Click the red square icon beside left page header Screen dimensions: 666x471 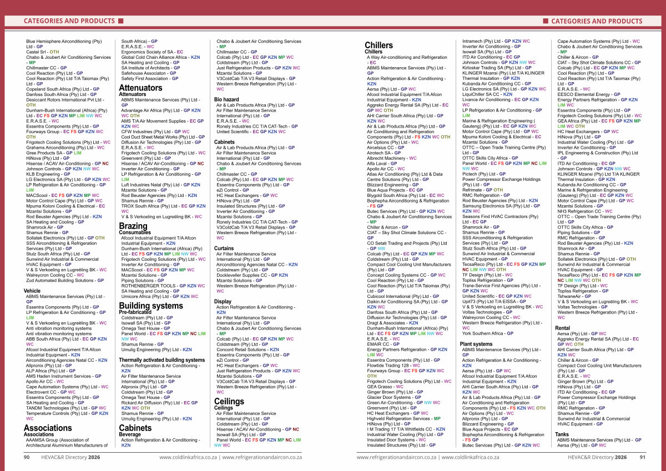tap(120, 21)
